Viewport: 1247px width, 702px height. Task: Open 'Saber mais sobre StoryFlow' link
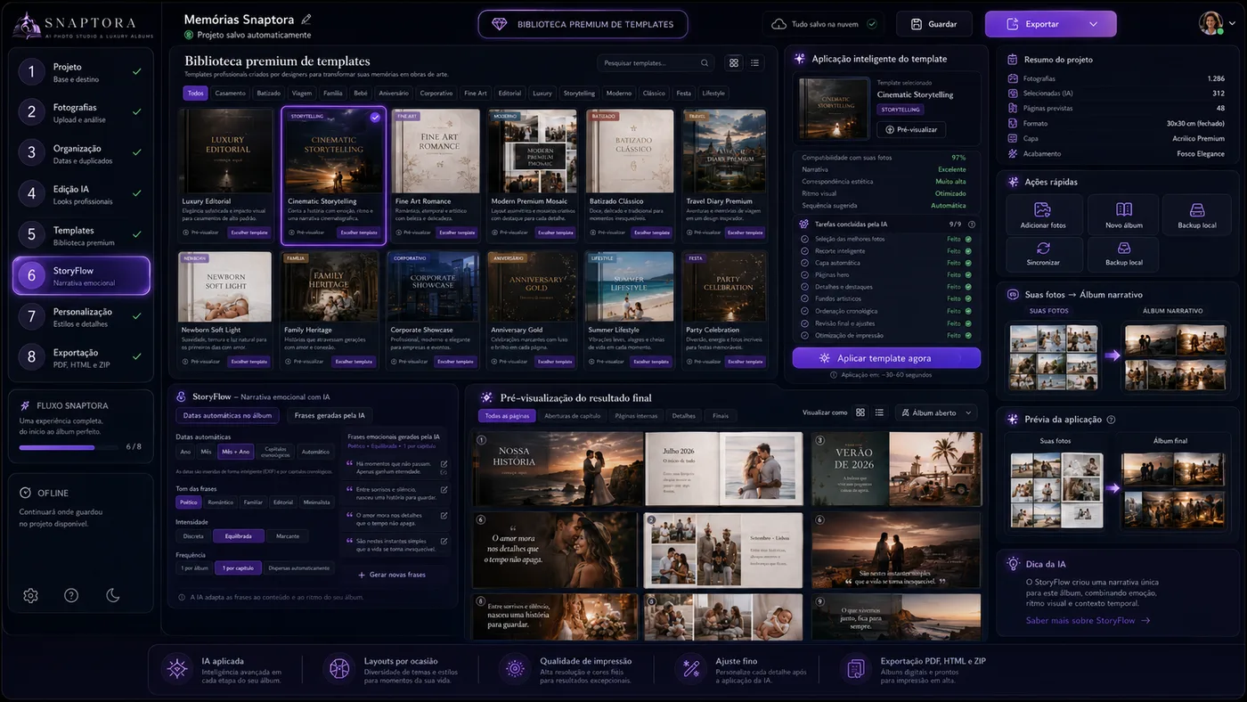pos(1088,620)
